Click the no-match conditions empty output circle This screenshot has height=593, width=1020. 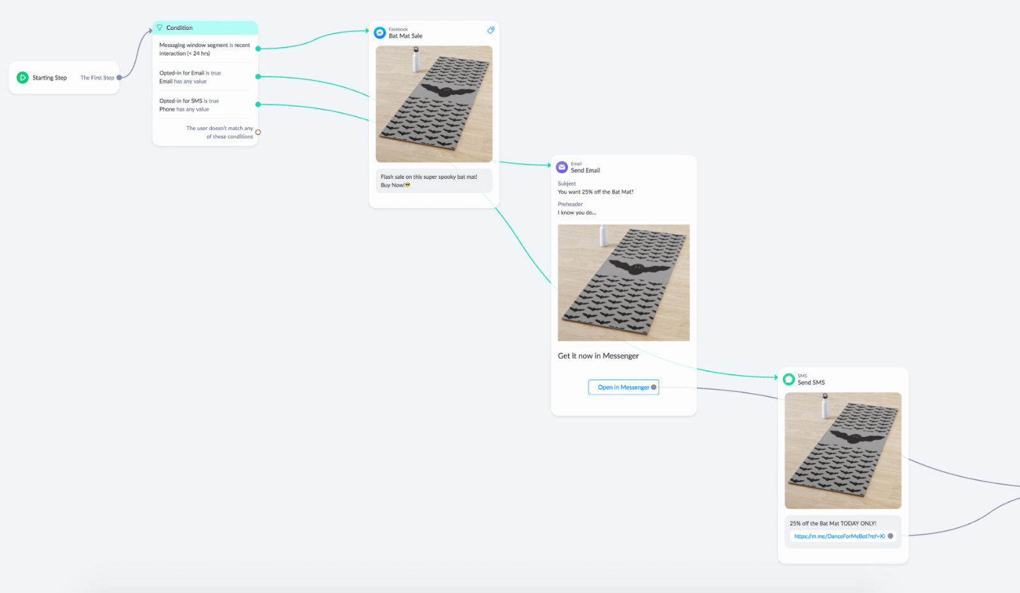pyautogui.click(x=258, y=132)
